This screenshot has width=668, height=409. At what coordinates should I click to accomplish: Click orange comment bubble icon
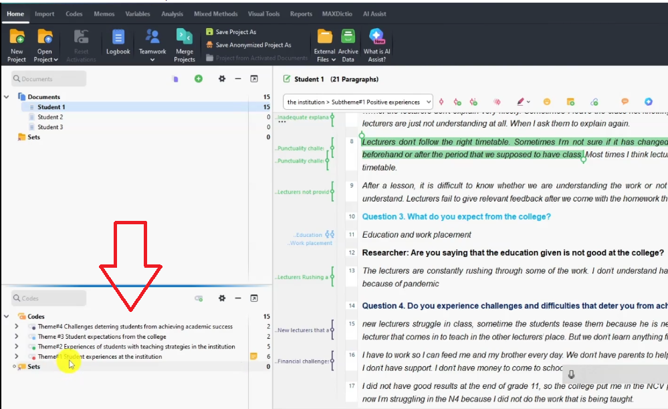point(625,102)
